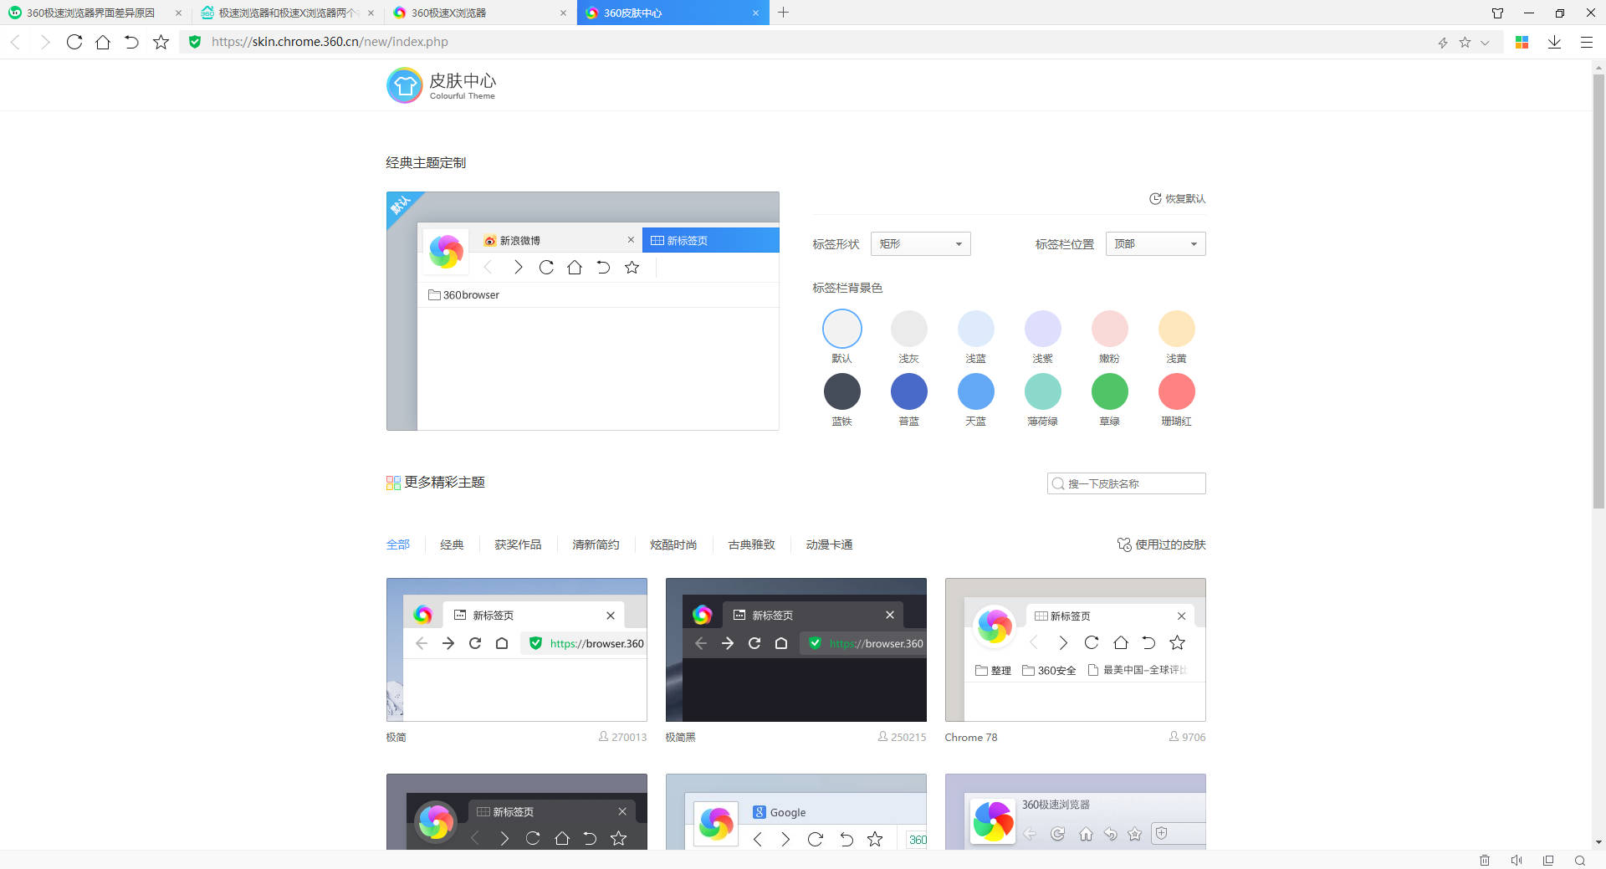Click 恢复默认 restore default link
This screenshot has height=869, width=1606.
(1177, 199)
